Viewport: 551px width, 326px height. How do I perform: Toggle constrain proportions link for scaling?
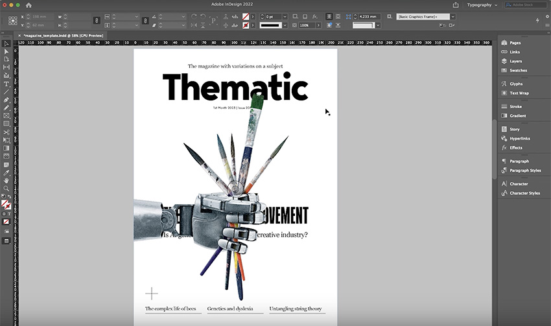(145, 21)
